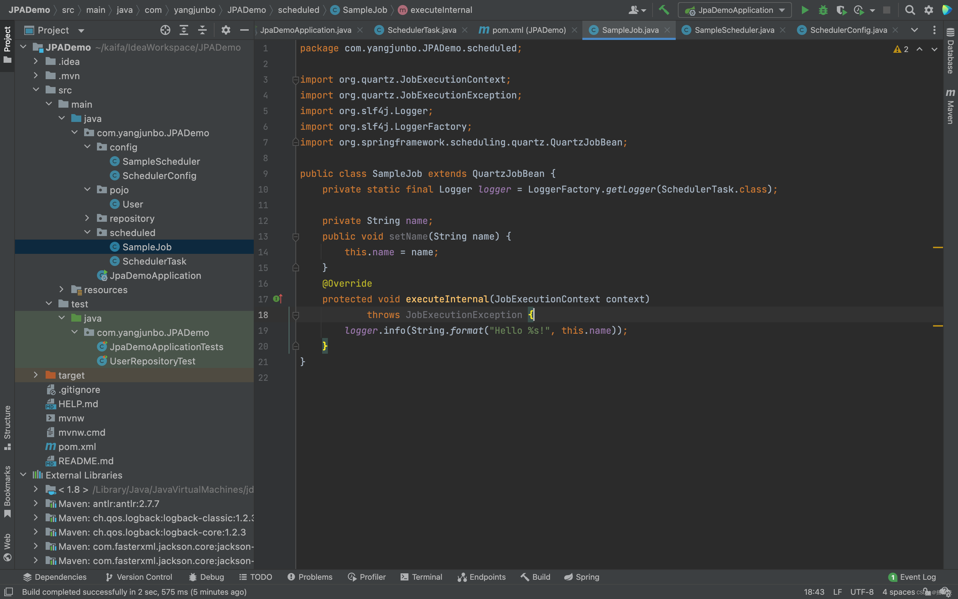Collapse the External Libraries node
Viewport: 958px width, 599px height.
[23, 475]
